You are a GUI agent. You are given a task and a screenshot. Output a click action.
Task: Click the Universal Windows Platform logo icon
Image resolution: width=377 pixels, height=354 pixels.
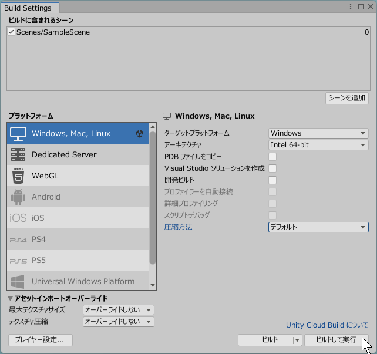tap(18, 281)
